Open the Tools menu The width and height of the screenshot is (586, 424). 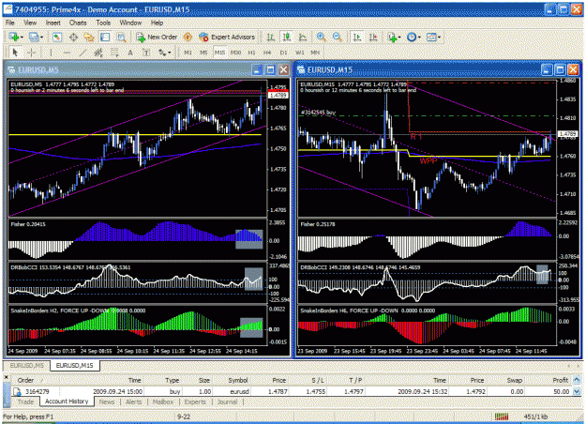[103, 23]
